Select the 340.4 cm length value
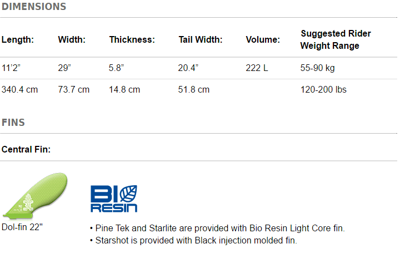 point(19,90)
